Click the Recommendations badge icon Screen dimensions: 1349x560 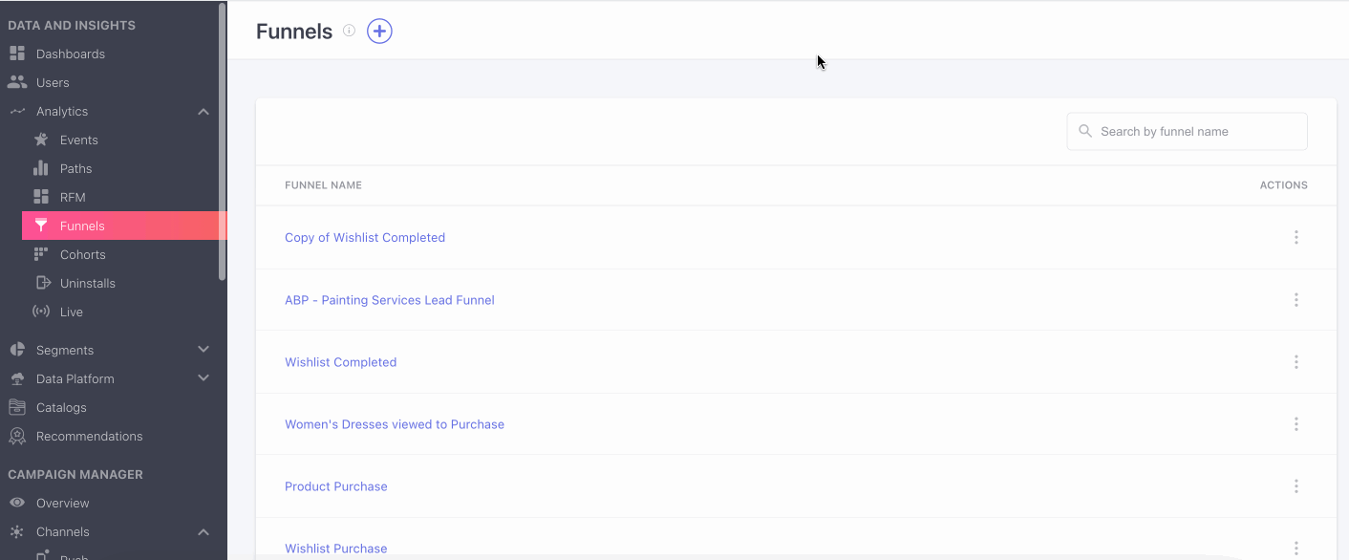pyautogui.click(x=16, y=436)
